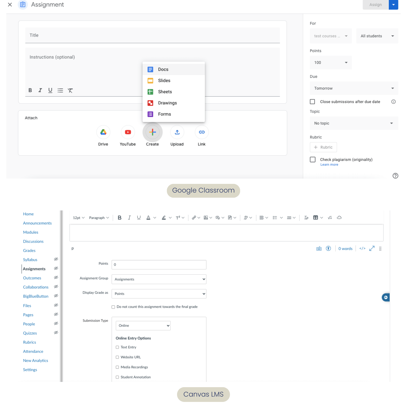
Task: Select Forms from Create menu
Action: coord(174,114)
